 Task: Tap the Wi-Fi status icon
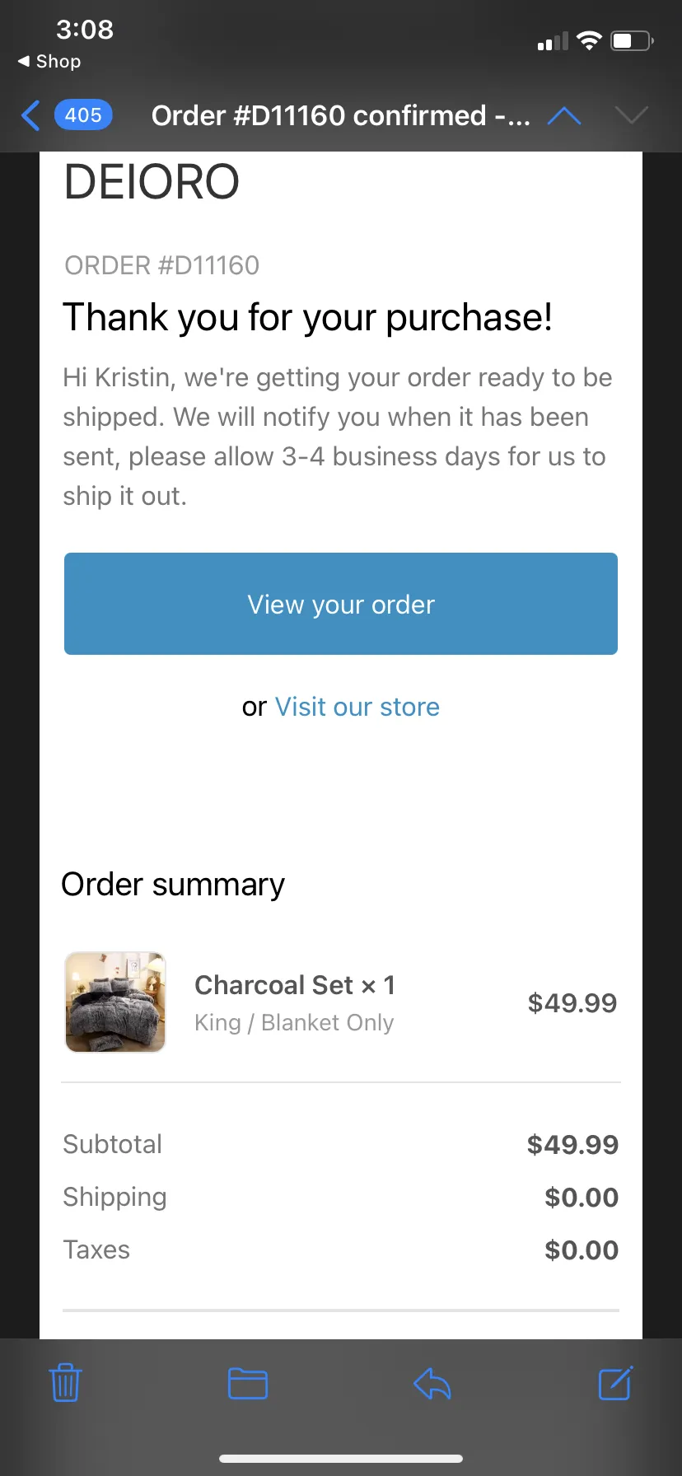(589, 40)
